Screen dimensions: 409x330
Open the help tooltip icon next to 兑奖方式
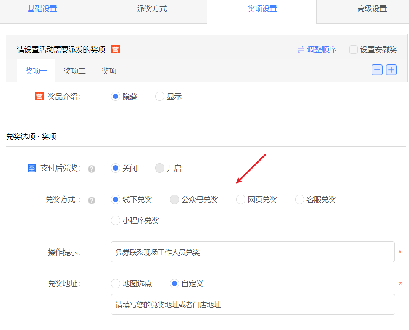(x=92, y=201)
